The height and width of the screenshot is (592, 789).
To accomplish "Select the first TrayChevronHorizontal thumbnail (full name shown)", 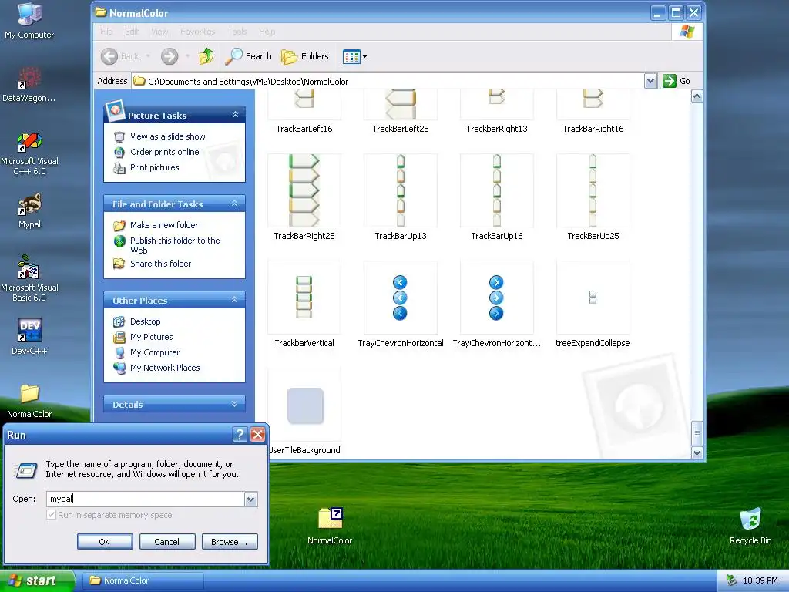I will [401, 298].
